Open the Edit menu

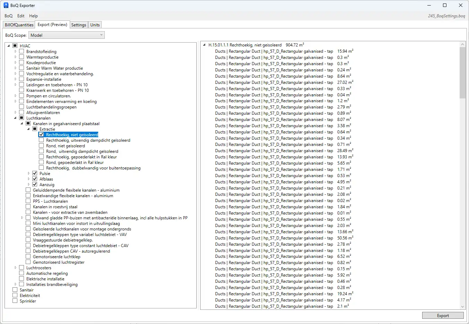21,16
